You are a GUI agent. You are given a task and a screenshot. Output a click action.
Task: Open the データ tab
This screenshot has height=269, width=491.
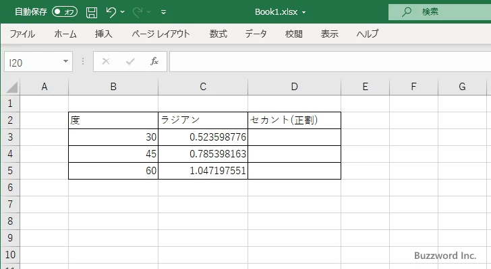(x=256, y=34)
